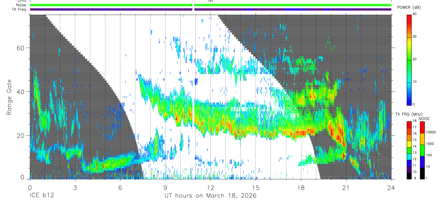This screenshot has height=203, width=440.
Task: Click the "UT hours on March 18, 2026" axis title
Action: pos(210,196)
